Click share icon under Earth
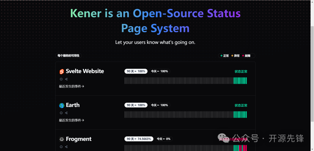314x151 pixels. click(x=66, y=113)
